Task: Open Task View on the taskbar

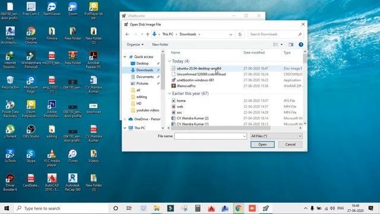Action: (129, 208)
